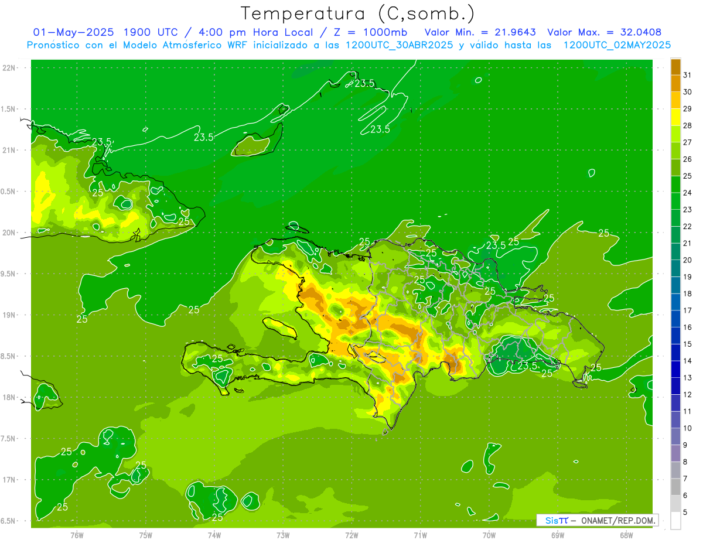This screenshot has width=703, height=543.
Task: Select the 'Valor Min. = 21.9643' text
Action: (x=480, y=32)
